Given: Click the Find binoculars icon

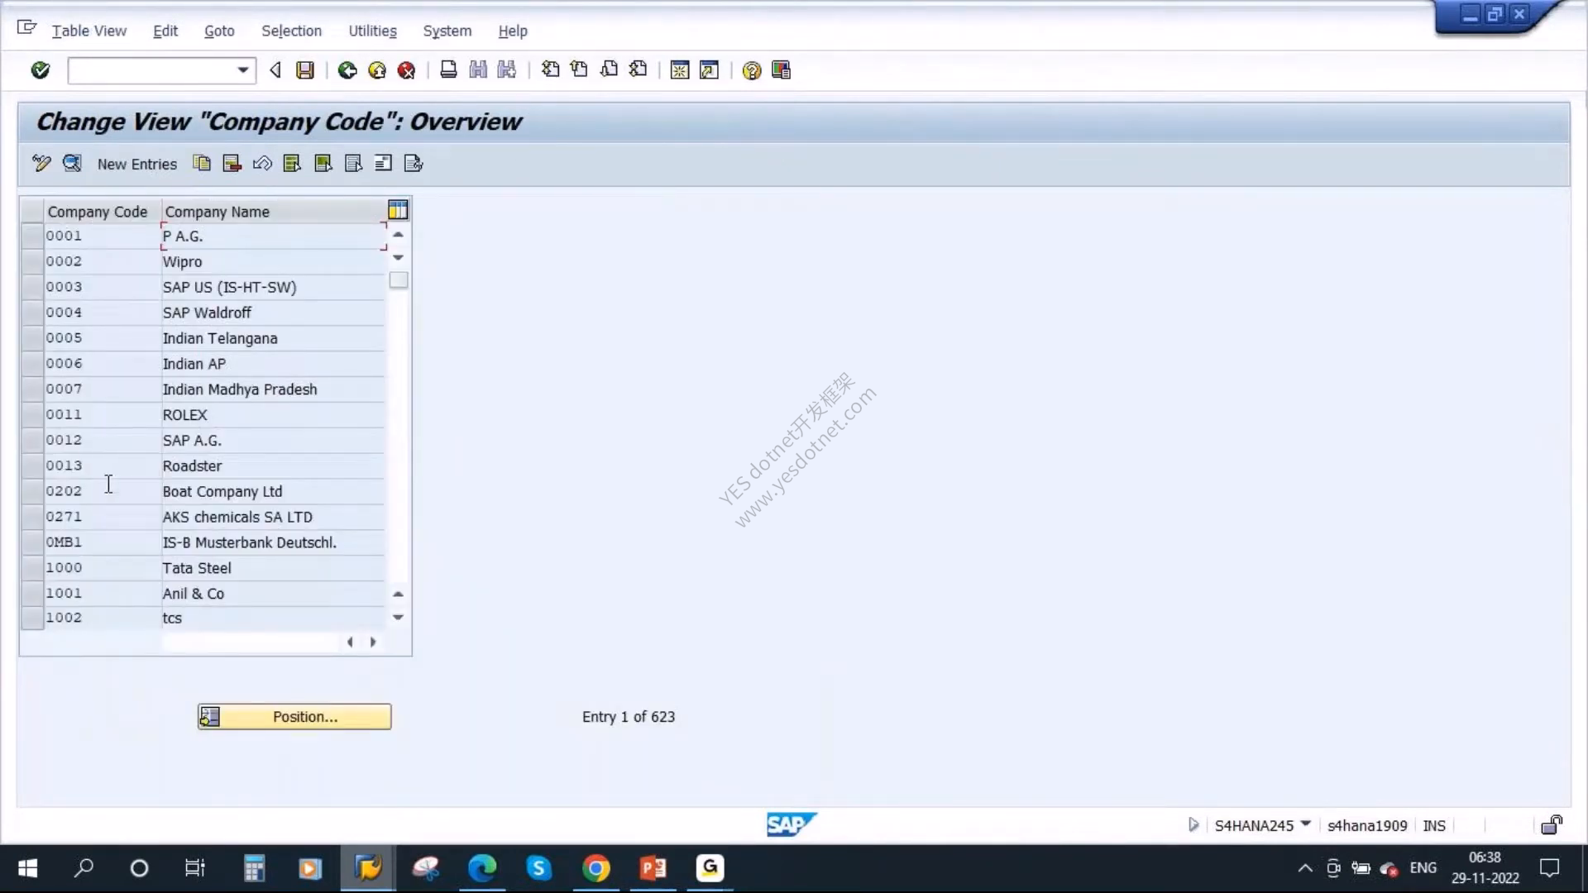Looking at the screenshot, I should coord(477,70).
